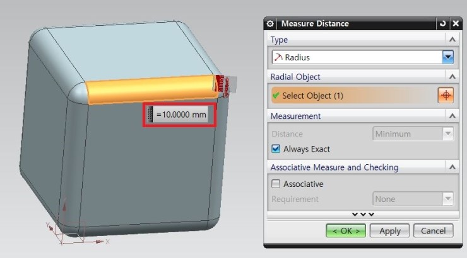Viewport: 467px width, 258px height.
Task: Click the red radius marker on edge
Action: (220, 85)
